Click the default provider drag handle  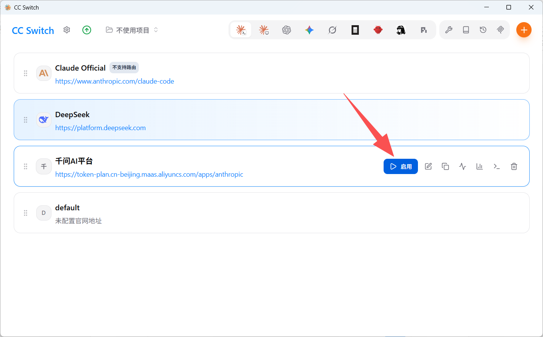click(26, 213)
